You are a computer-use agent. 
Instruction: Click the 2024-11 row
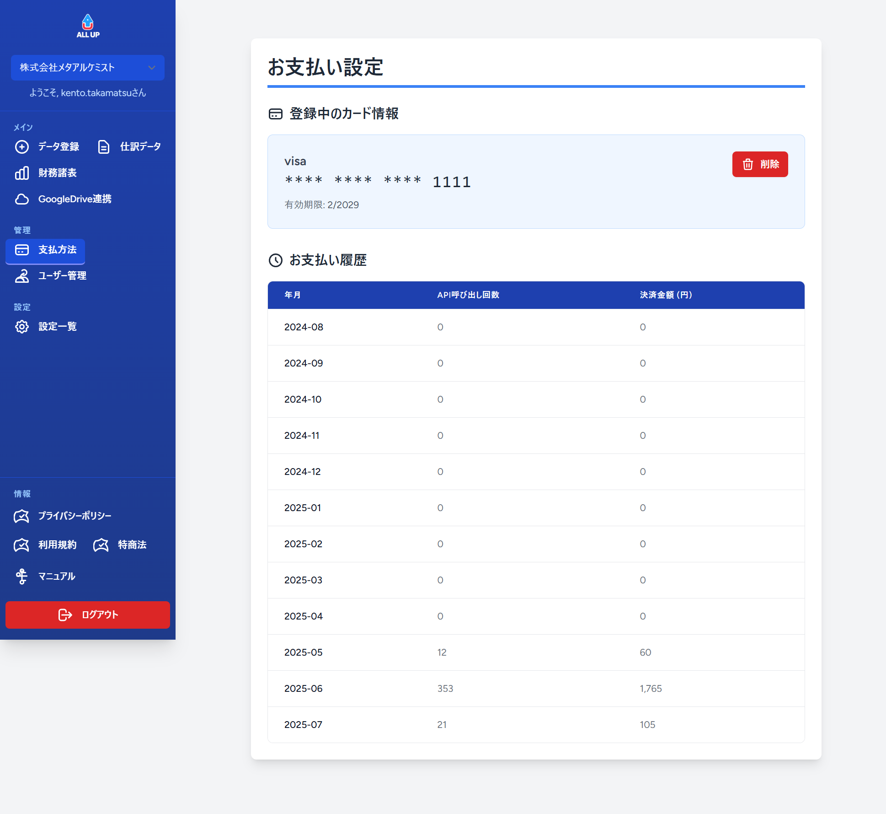[536, 436]
